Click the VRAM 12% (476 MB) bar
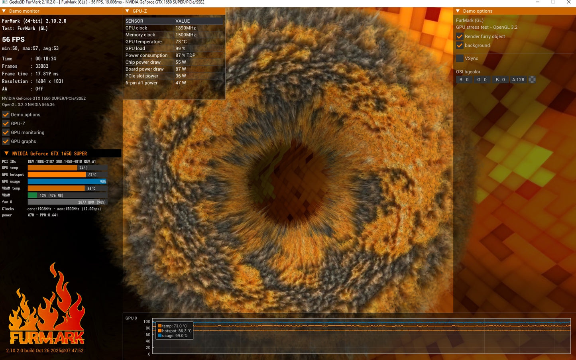 (67, 195)
